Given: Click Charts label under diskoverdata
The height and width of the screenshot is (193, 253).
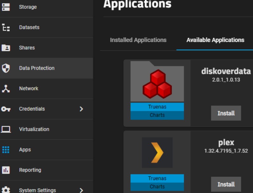Looking at the screenshot, I should tap(157, 115).
